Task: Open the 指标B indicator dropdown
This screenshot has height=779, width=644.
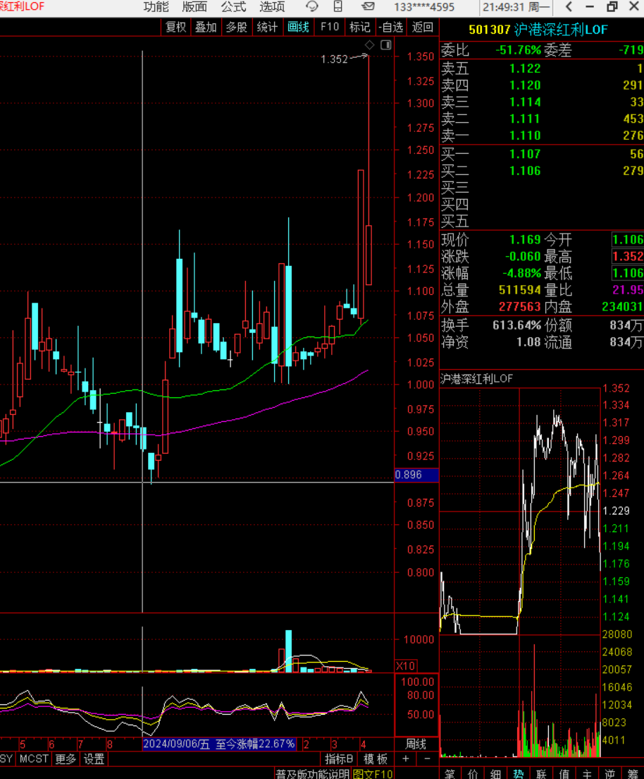Action: tap(339, 759)
